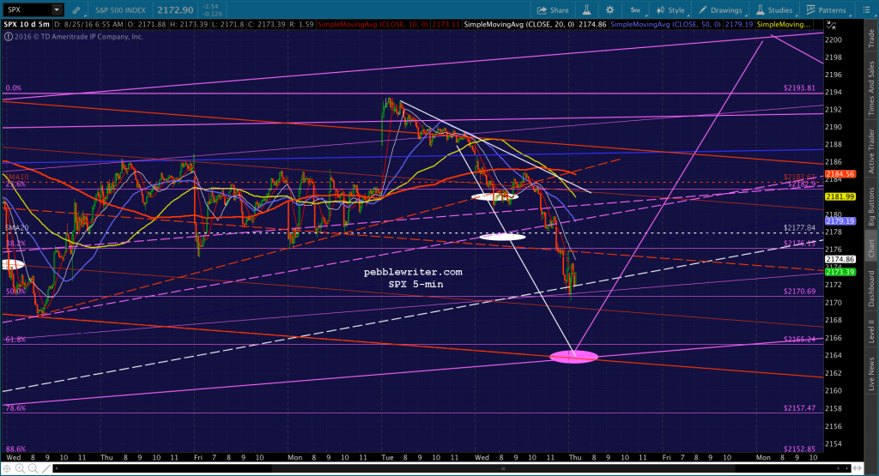This screenshot has width=879, height=476.
Task: Click the drawing line tool icon bottom left
Action: pos(46,468)
